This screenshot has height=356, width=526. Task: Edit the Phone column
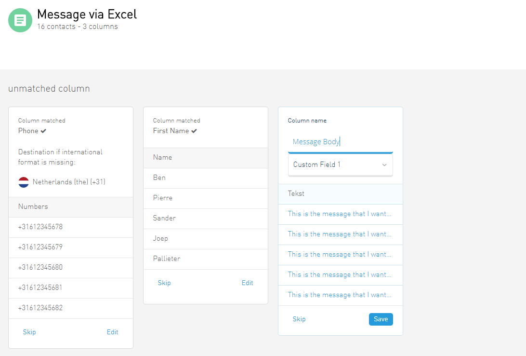point(112,332)
